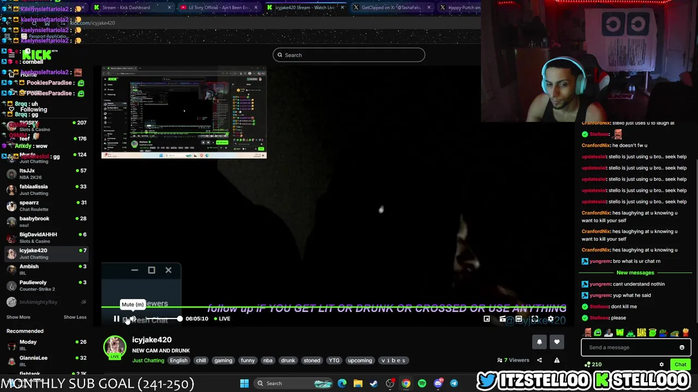Pause the stream video
The height and width of the screenshot is (392, 698).
point(116,319)
